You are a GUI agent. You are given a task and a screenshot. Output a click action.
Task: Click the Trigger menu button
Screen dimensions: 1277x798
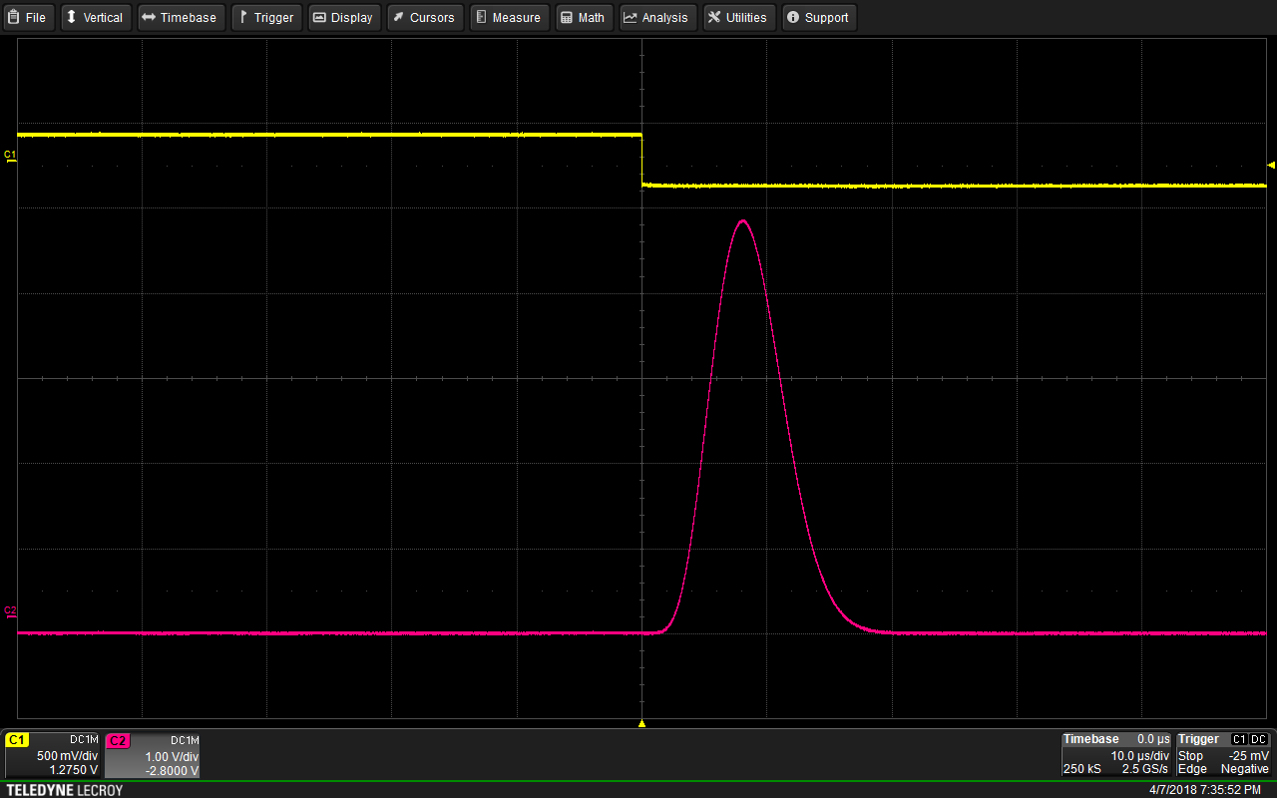coord(266,17)
